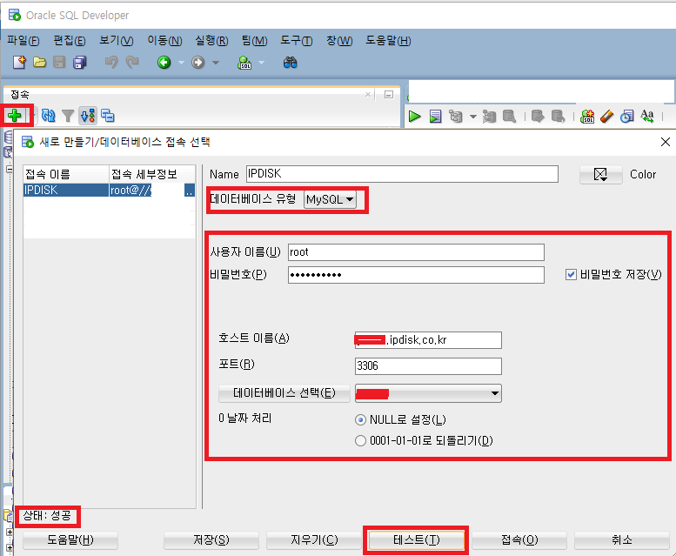
Task: Open the 편집 menu
Action: tap(70, 41)
